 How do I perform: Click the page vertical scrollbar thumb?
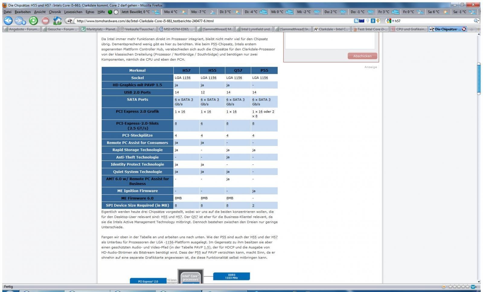pos(479,79)
